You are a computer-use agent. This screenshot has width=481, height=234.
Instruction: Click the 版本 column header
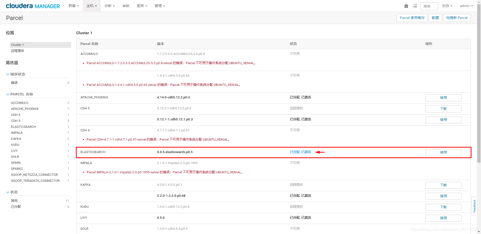pos(161,44)
